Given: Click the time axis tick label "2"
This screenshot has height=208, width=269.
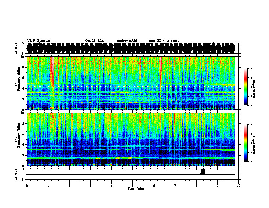Looking at the screenshot, I should coord(69,186).
